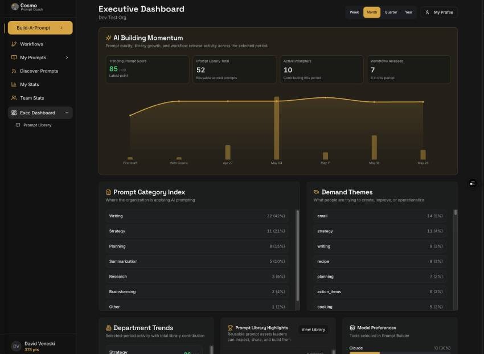Click the Prompt Category Index document icon

[x=108, y=192]
